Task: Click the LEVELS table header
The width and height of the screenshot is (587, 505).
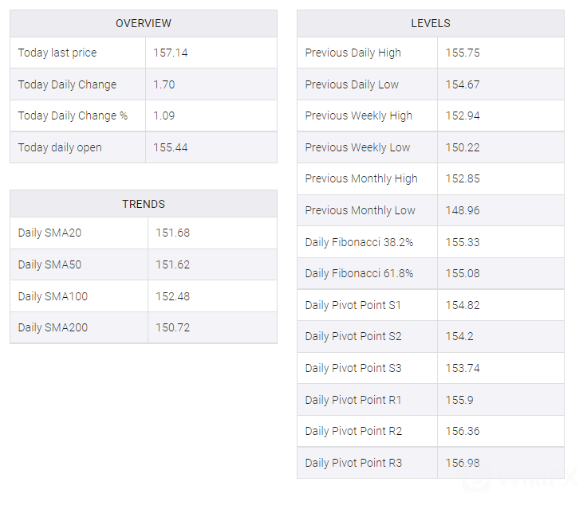Action: coord(431,23)
